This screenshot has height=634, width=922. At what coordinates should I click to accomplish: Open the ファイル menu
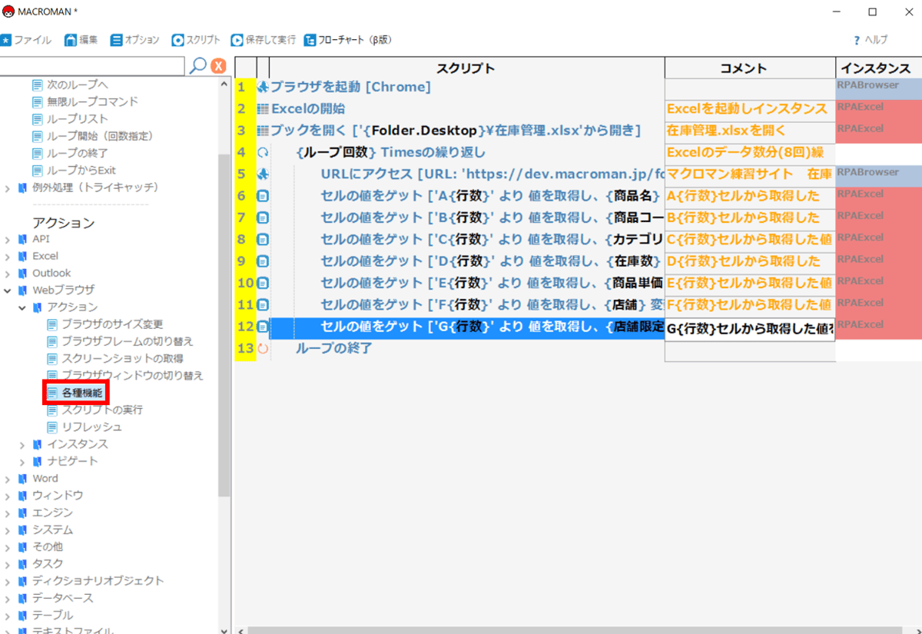pos(26,40)
